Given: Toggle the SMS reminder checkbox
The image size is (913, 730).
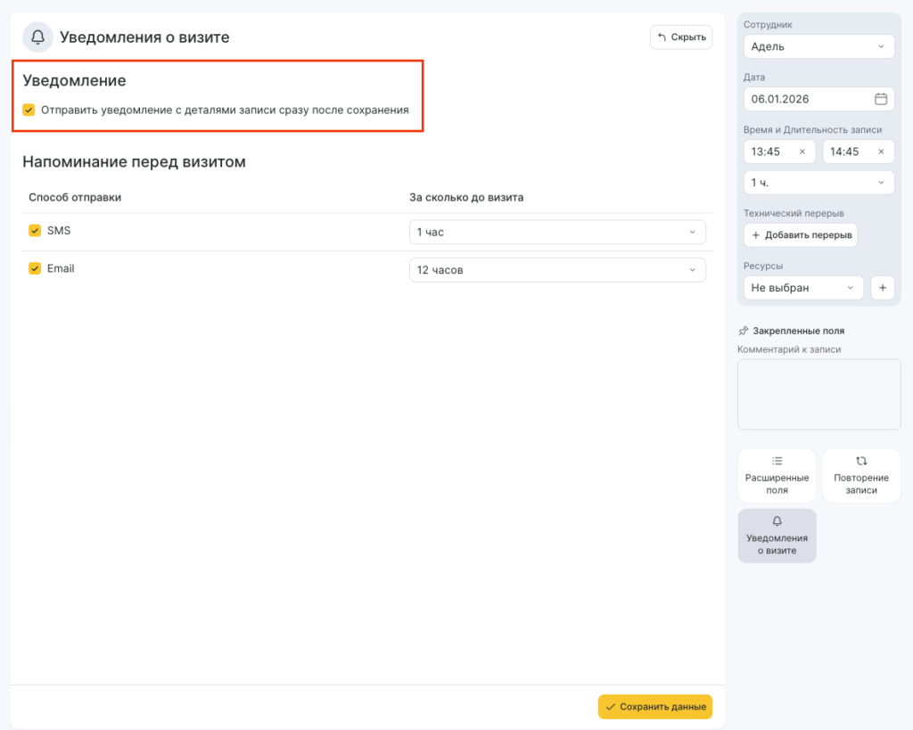Looking at the screenshot, I should [x=35, y=231].
